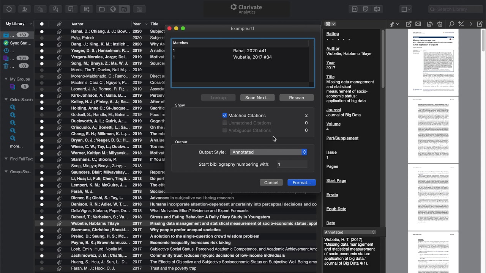The height and width of the screenshot is (273, 486).
Task: Collapse the Online Search section
Action: (6, 99)
